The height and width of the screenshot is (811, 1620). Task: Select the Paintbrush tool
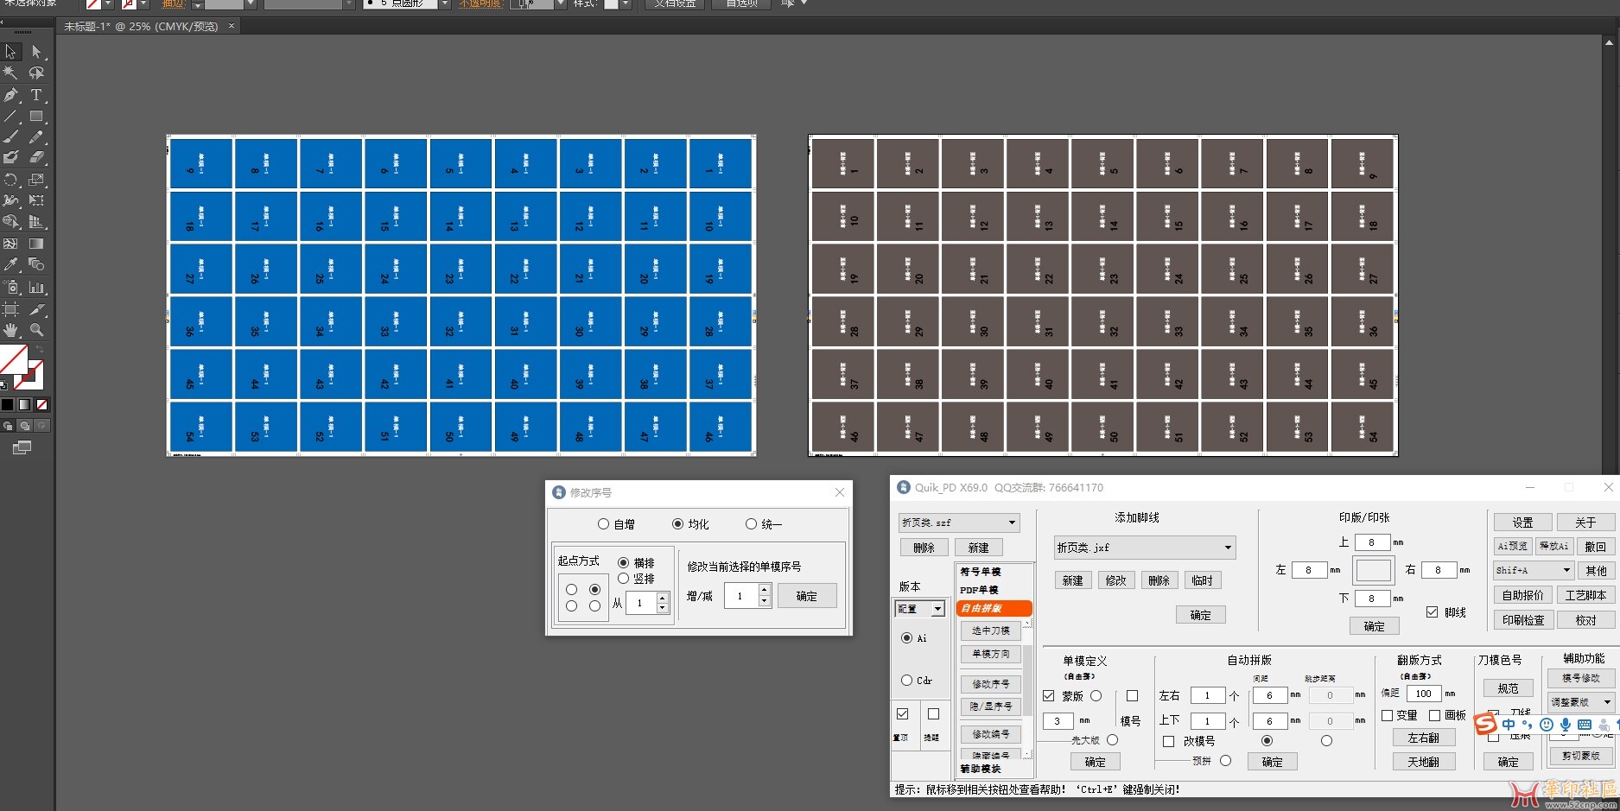(10, 137)
